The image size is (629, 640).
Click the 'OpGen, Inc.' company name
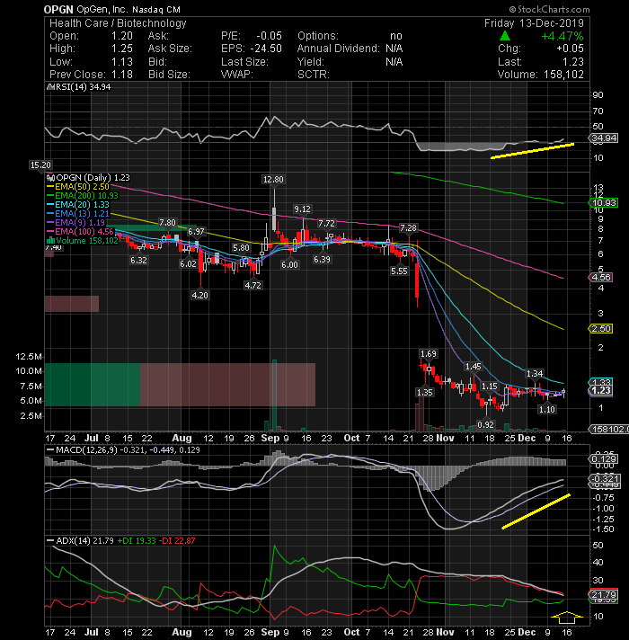[102, 9]
